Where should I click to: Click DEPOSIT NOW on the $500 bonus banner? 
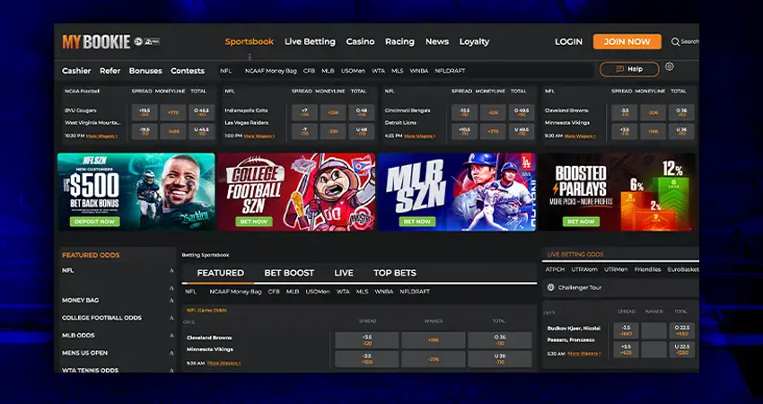(94, 222)
